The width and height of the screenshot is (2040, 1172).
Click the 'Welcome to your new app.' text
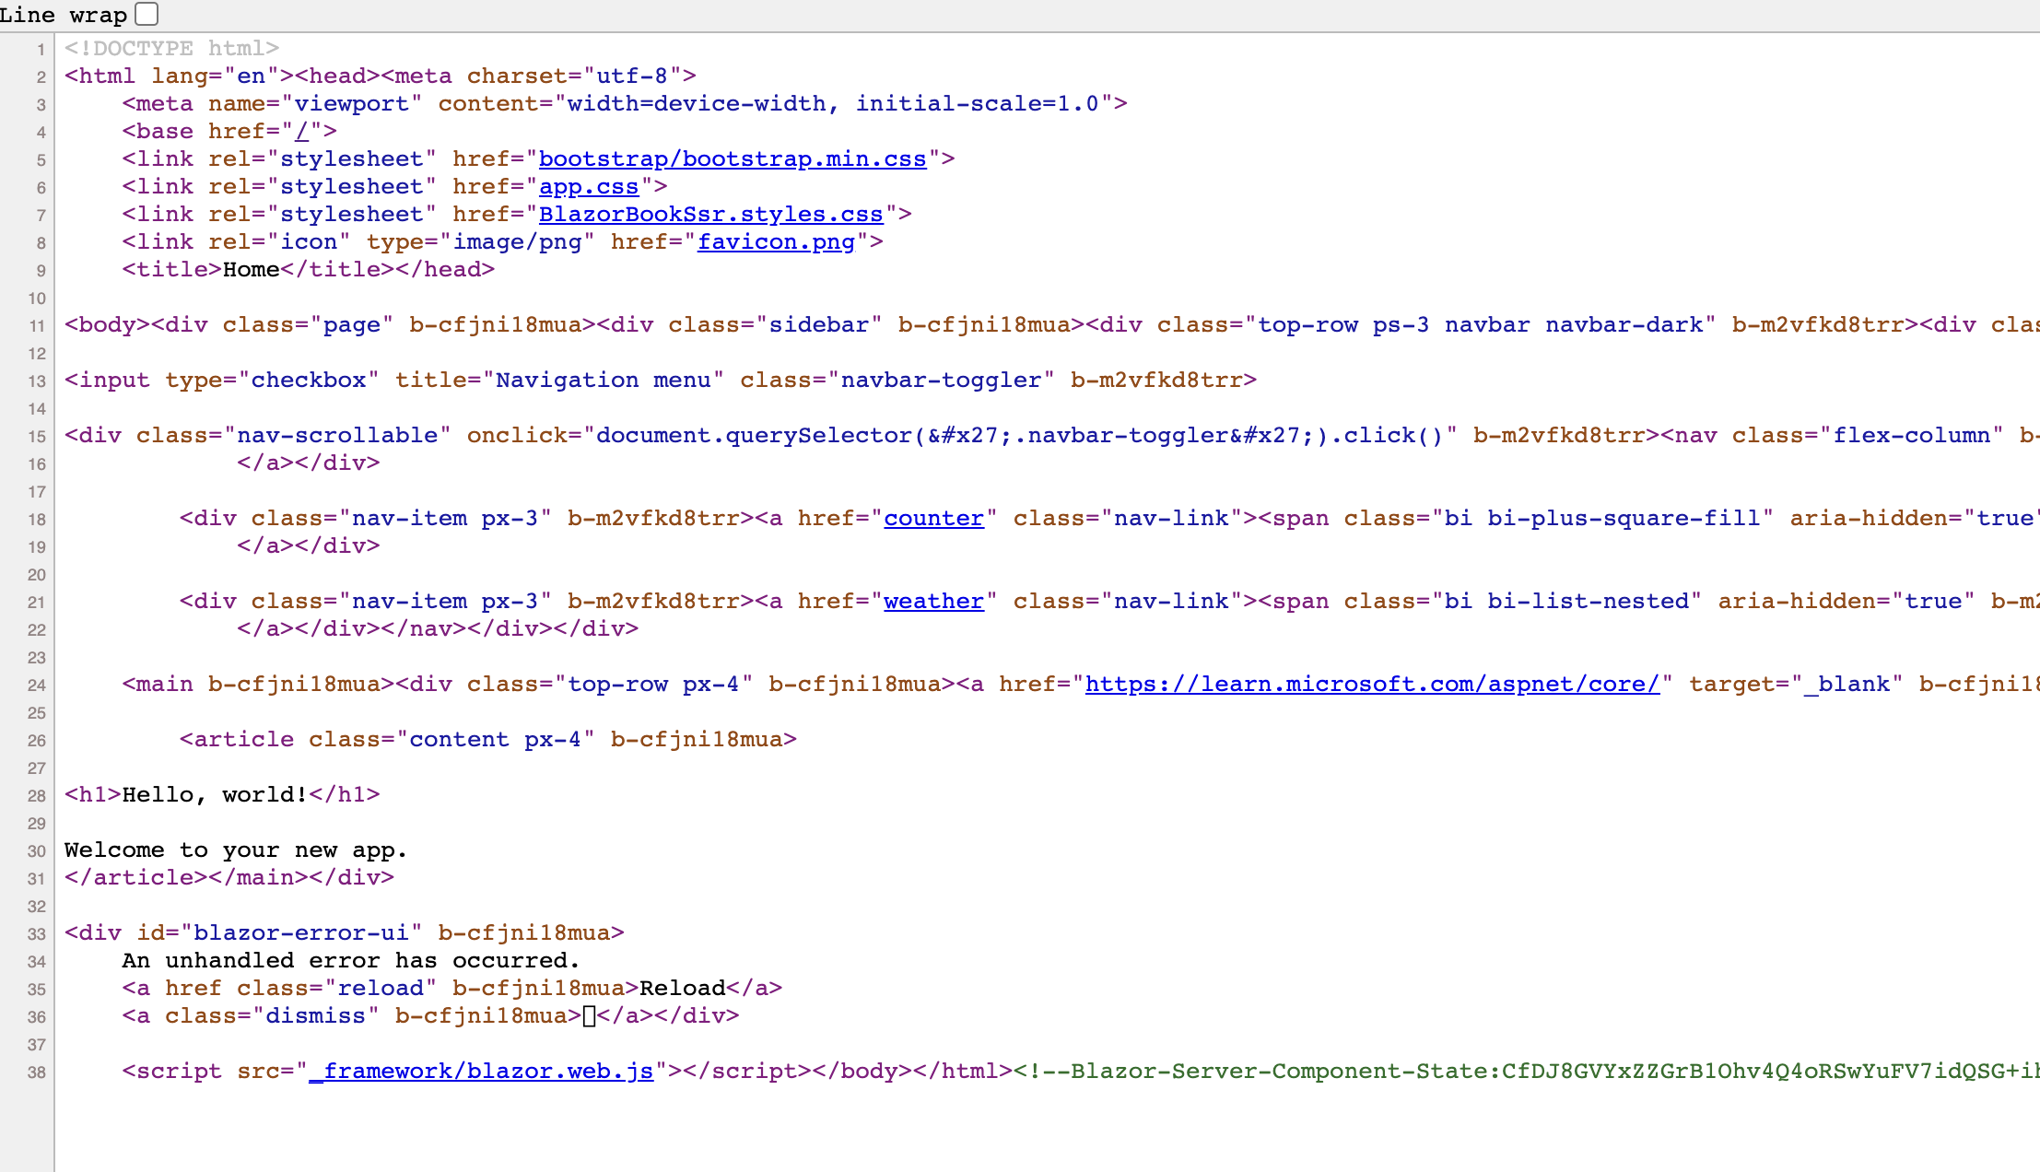235,850
